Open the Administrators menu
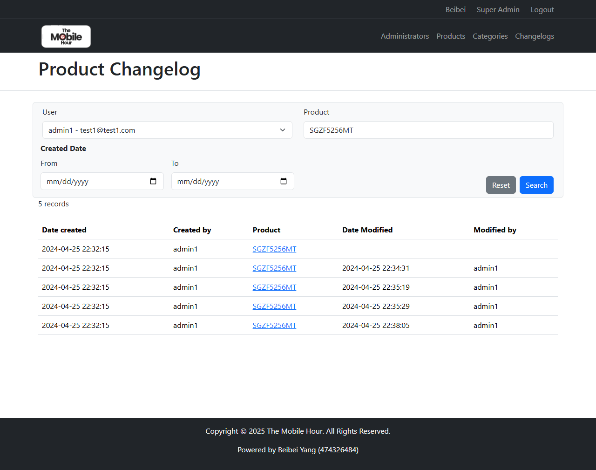 pos(405,36)
